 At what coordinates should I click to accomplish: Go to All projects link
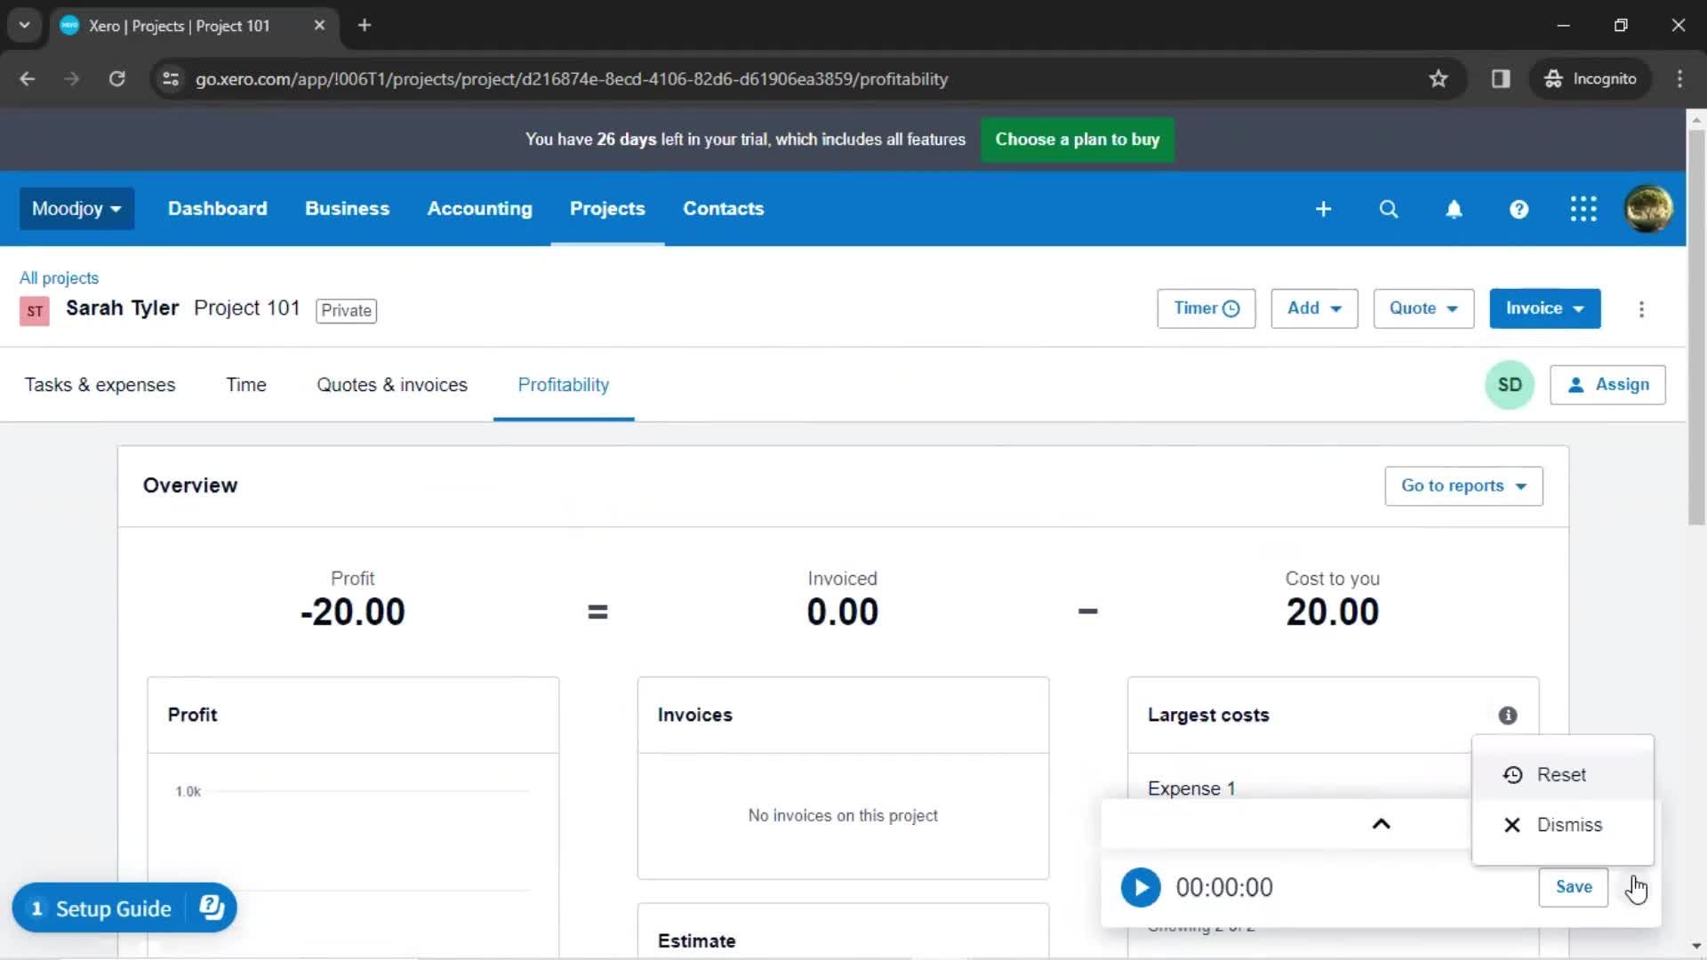(x=59, y=278)
